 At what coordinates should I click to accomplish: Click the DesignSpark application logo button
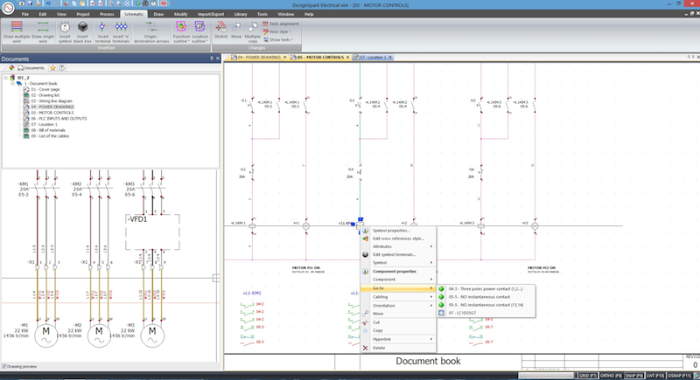tap(8, 8)
